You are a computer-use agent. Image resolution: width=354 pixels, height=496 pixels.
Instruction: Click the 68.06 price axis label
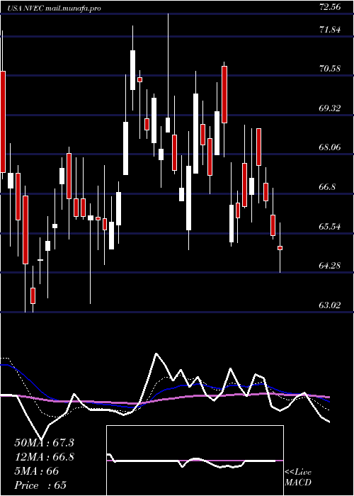click(330, 147)
